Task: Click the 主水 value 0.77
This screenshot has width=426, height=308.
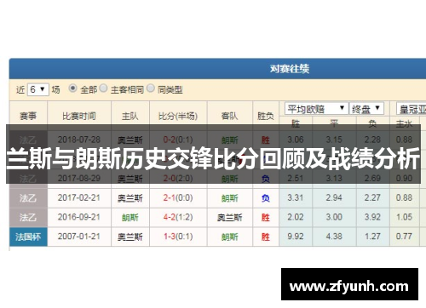Action: [404, 237]
